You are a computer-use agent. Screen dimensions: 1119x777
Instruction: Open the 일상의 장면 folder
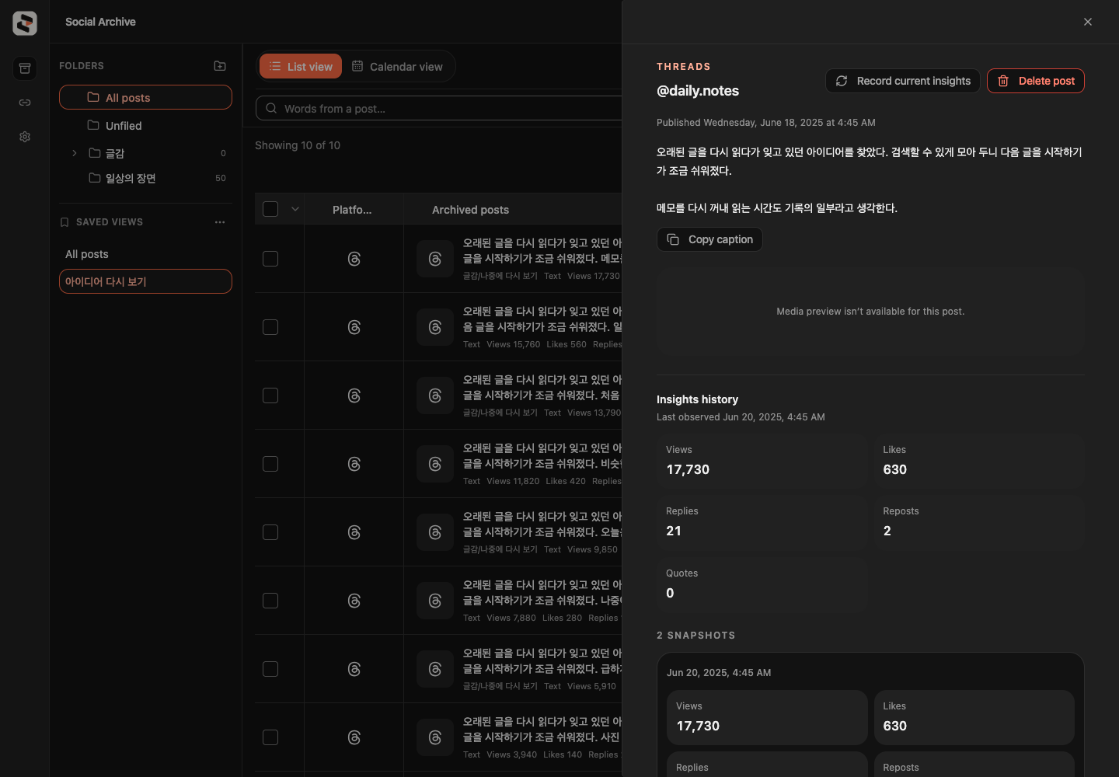point(145,178)
